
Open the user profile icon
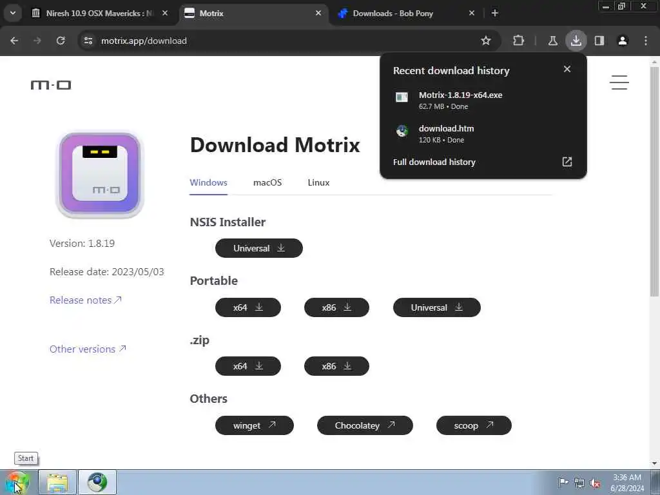point(623,41)
